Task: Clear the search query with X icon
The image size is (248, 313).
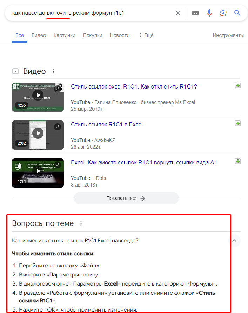Action: (178, 13)
